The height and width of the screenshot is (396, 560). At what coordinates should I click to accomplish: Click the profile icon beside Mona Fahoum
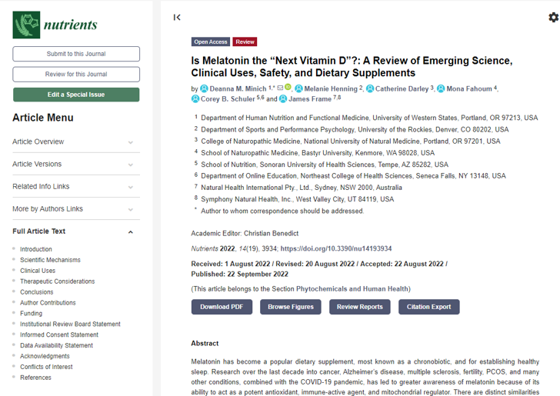(x=441, y=88)
